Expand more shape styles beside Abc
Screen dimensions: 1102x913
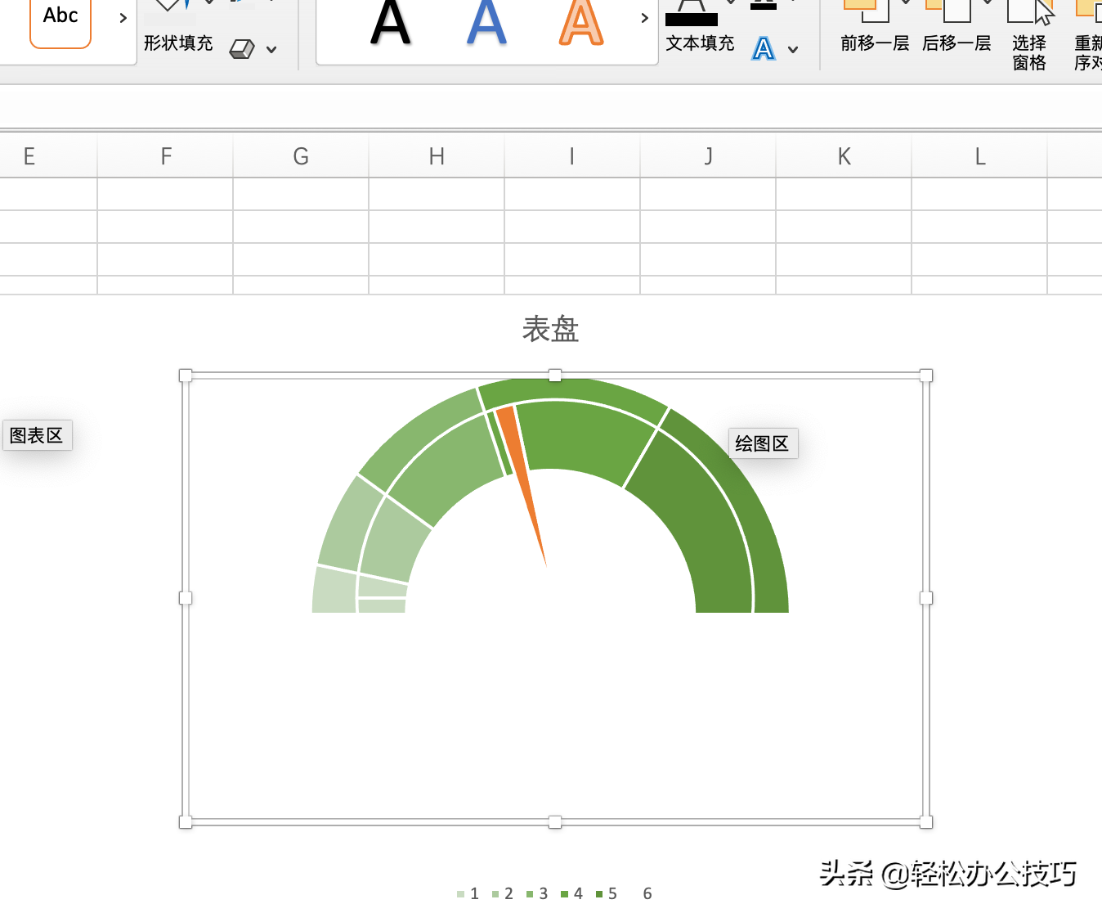click(123, 18)
